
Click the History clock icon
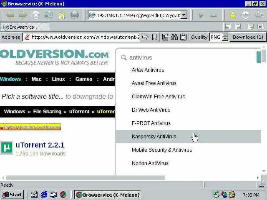coord(246,15)
